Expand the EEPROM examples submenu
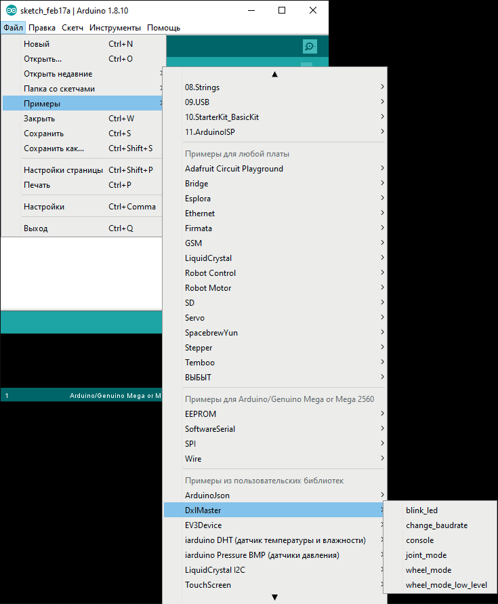Viewport: 498px width, 604px height. pos(201,414)
